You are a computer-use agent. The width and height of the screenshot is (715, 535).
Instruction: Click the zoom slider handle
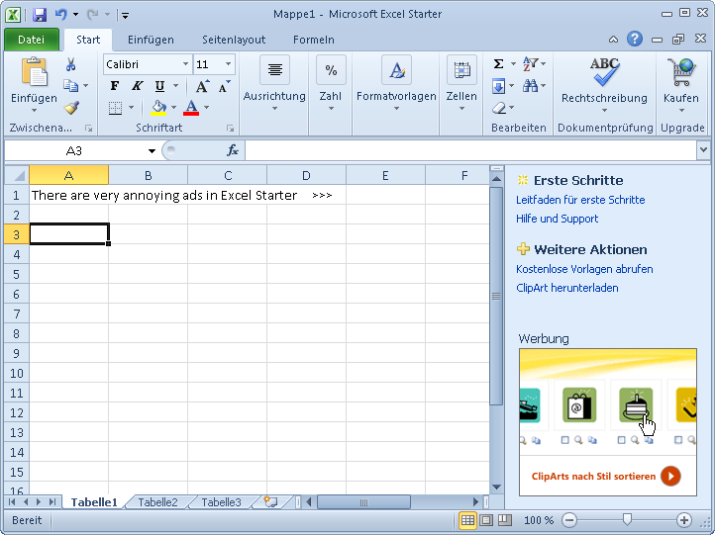pos(626,519)
